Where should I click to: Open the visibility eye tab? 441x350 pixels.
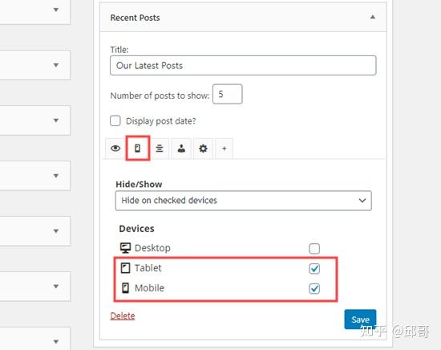pos(115,149)
